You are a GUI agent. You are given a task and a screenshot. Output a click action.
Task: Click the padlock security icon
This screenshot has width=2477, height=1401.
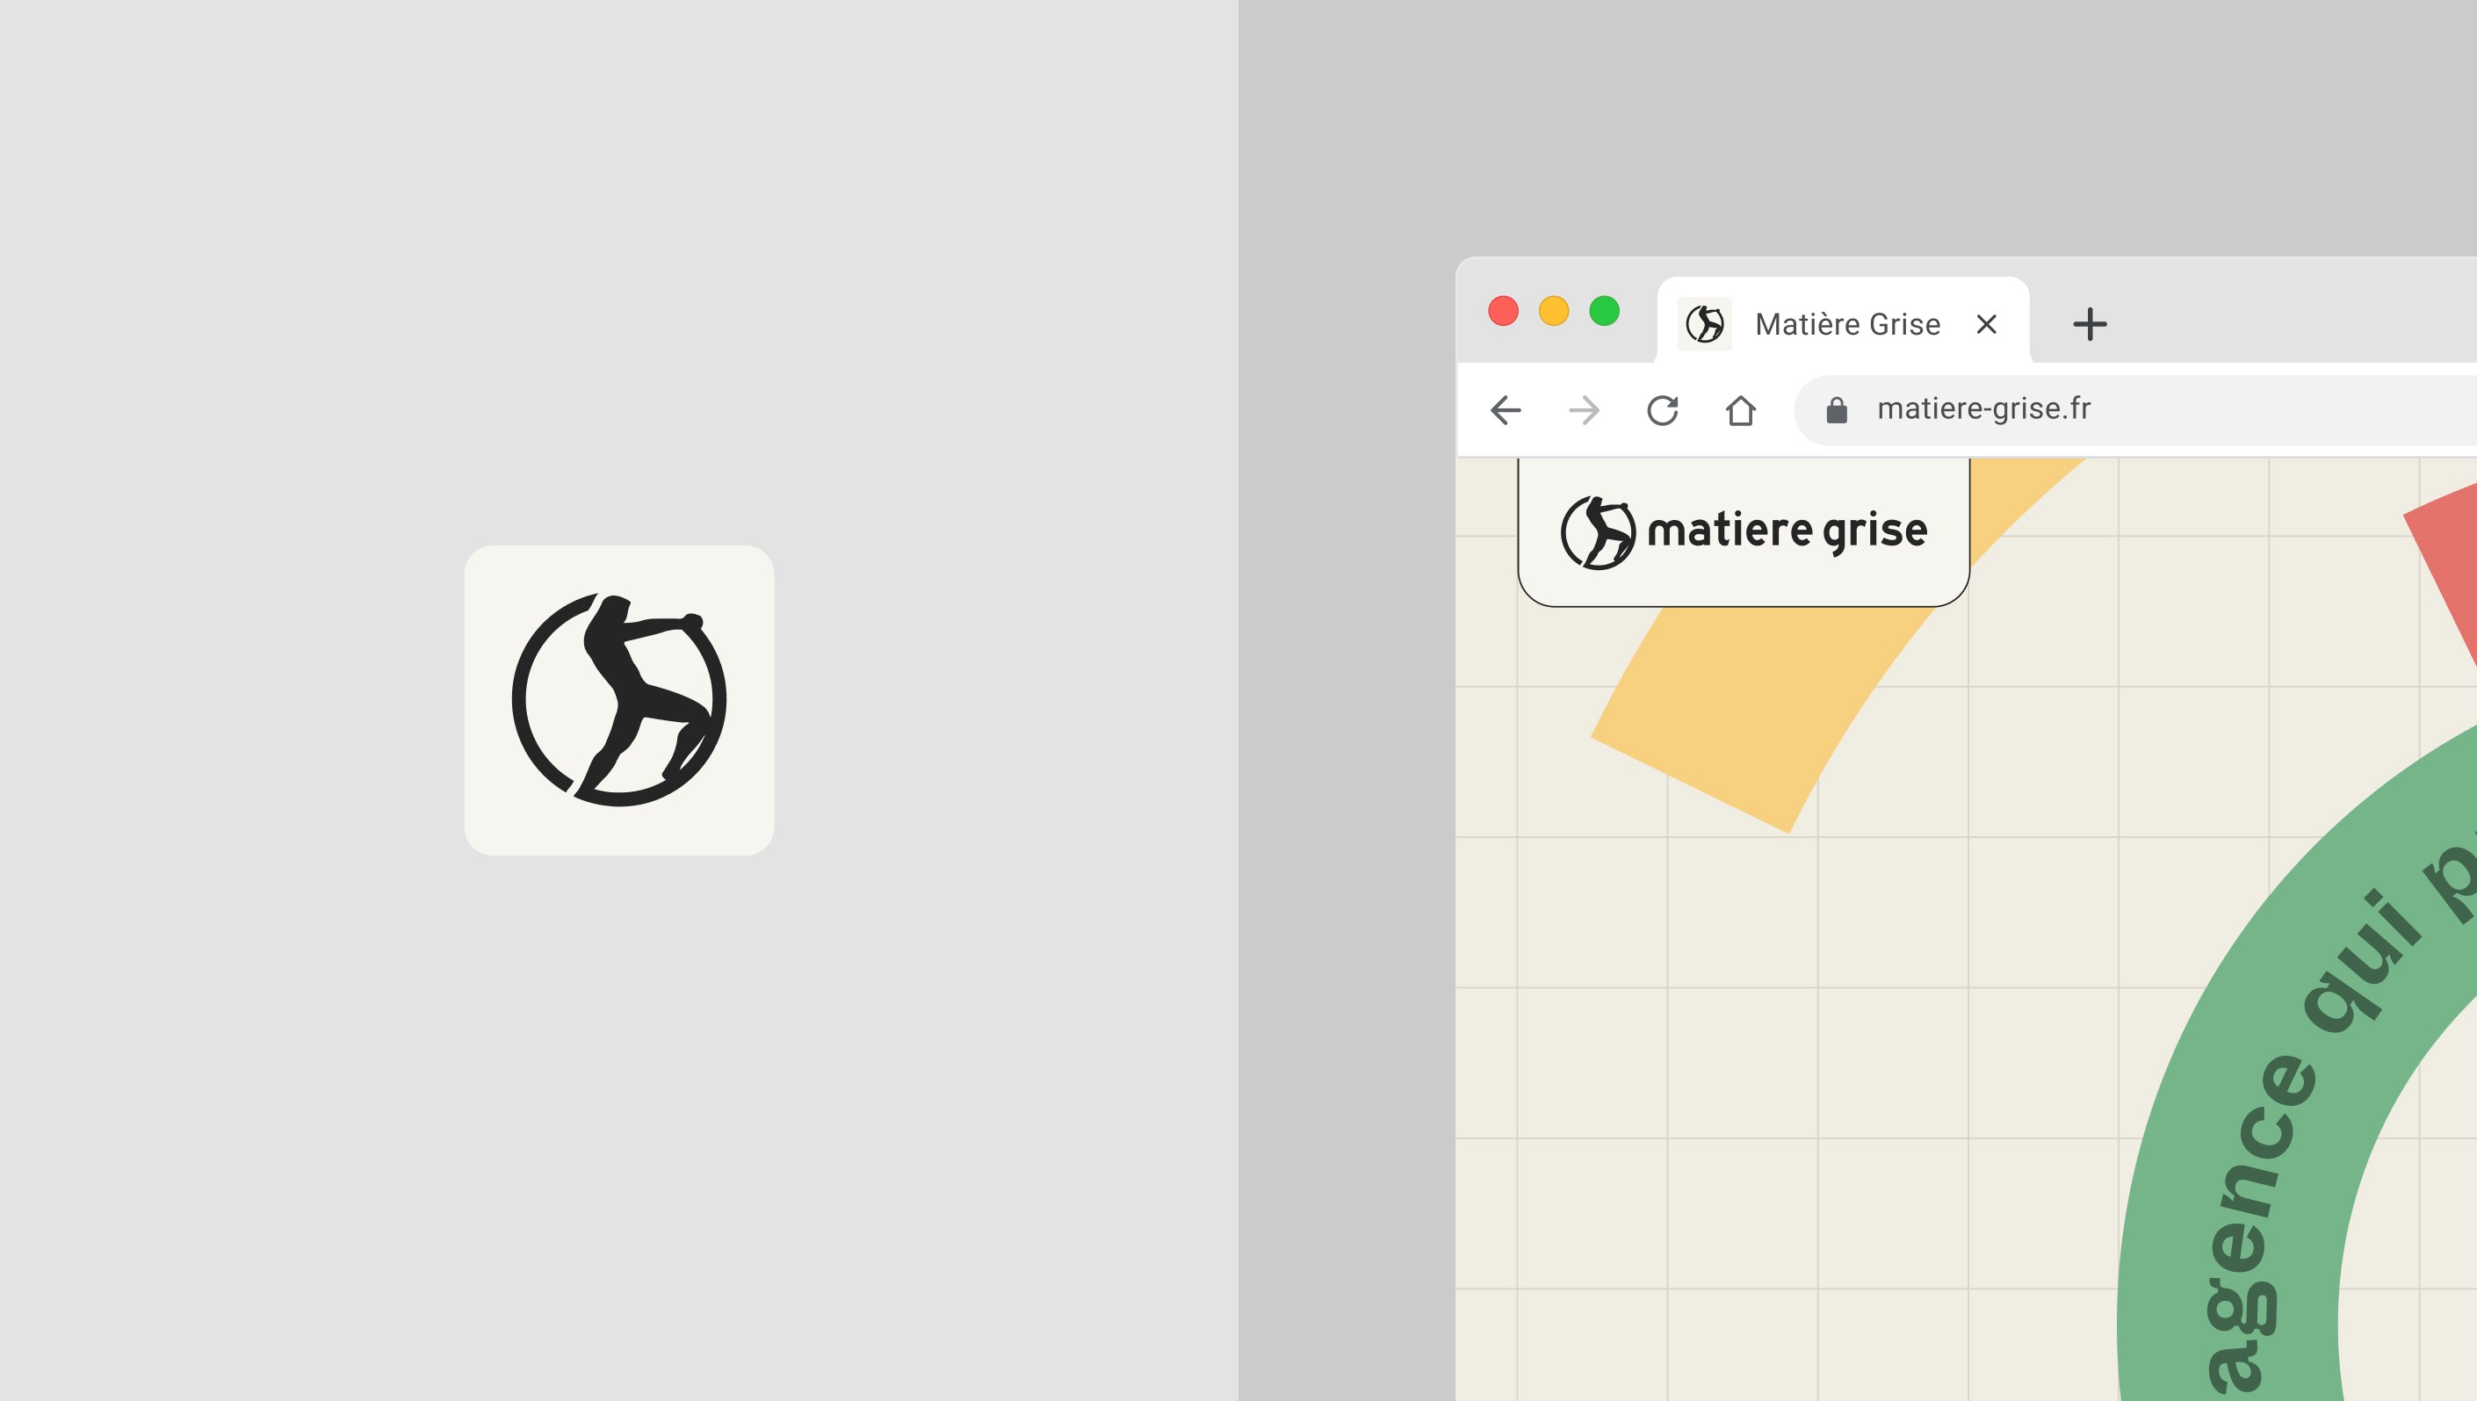click(1837, 410)
